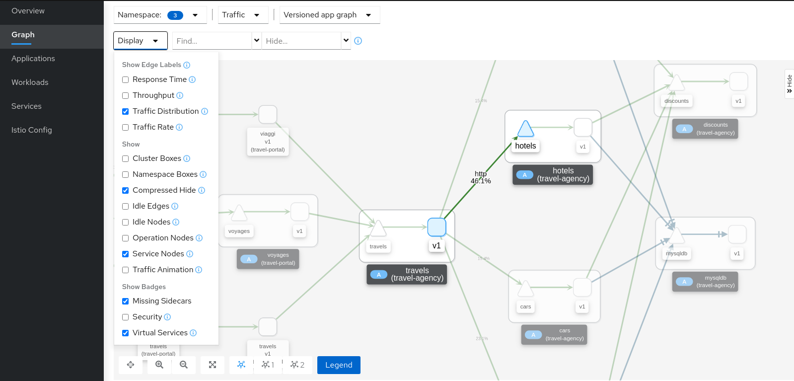Toggle the drag/pan move icon

131,365
